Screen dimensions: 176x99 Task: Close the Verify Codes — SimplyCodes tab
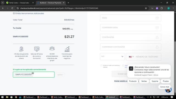[33, 3]
